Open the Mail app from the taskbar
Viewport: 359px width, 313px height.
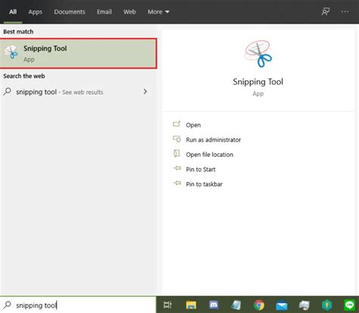click(x=282, y=305)
